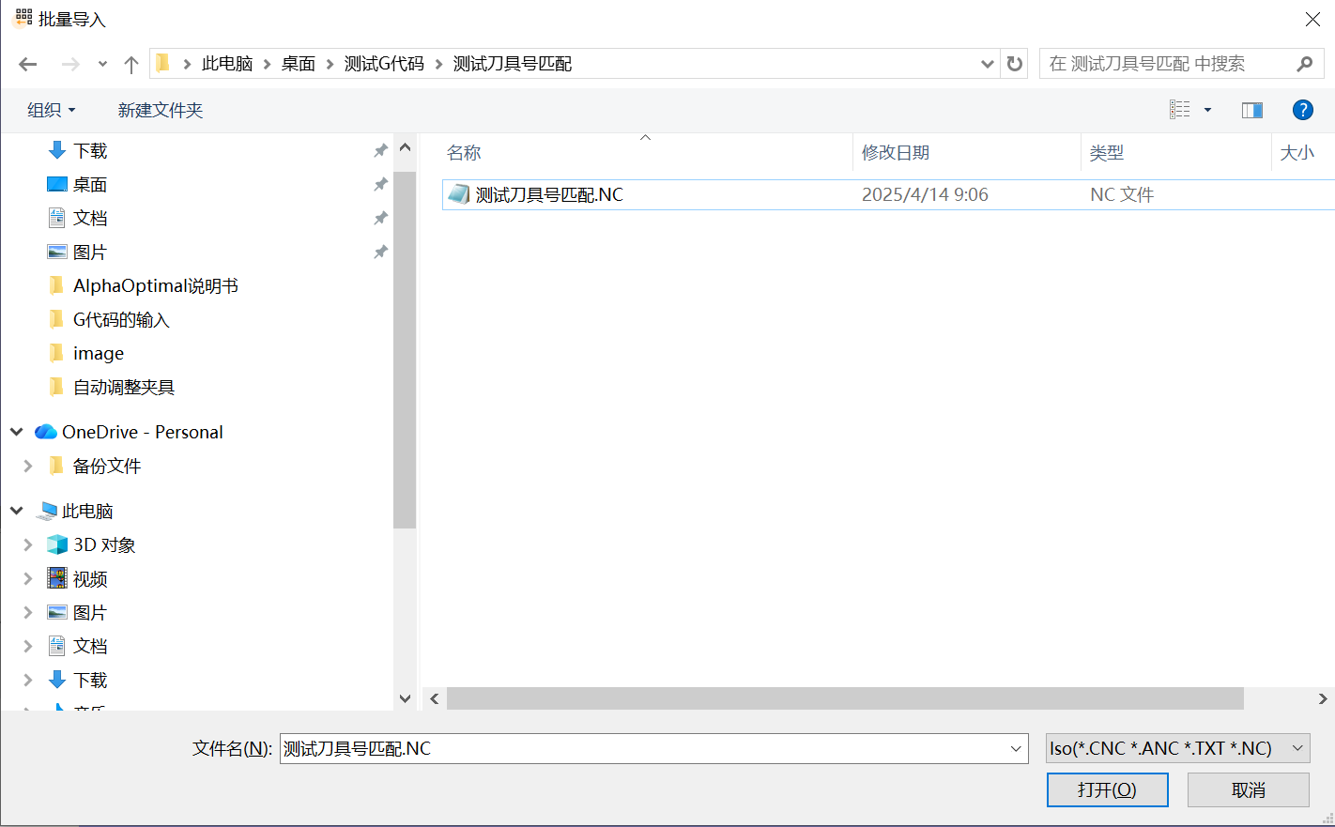Collapse the 此电脑 section in the sidebar
Viewport: 1335px width, 827px height.
[x=16, y=511]
